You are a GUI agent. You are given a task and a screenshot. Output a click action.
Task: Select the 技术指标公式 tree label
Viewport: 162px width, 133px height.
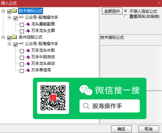(x=31, y=11)
